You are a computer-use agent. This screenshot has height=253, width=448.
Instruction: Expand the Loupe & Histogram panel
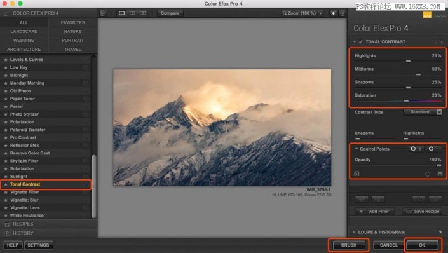point(354,232)
